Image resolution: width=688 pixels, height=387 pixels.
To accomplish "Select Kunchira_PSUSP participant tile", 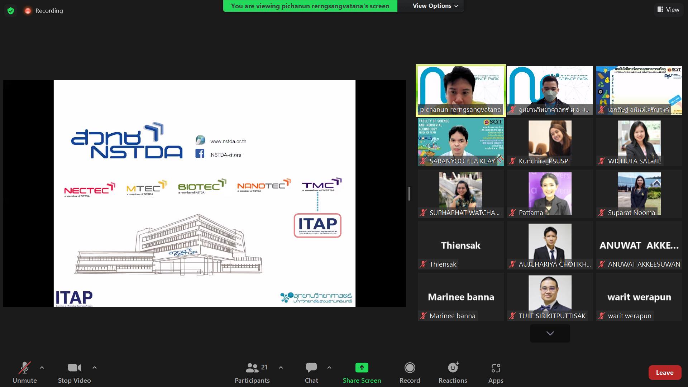I will coord(550,142).
